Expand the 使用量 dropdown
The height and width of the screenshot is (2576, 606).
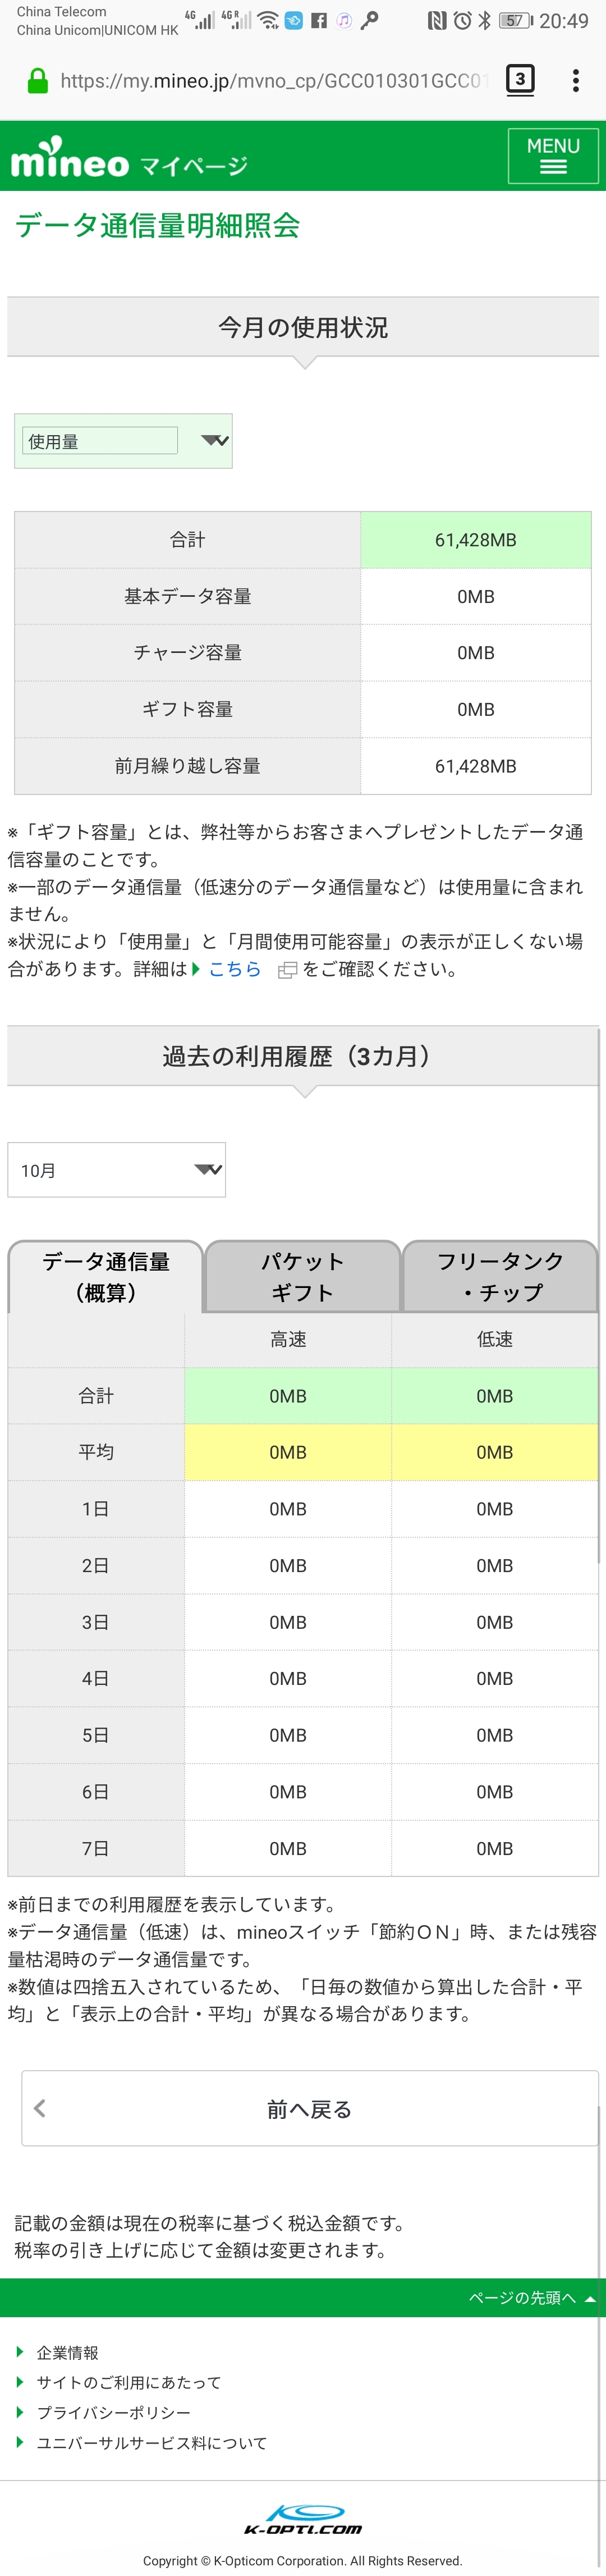(123, 441)
